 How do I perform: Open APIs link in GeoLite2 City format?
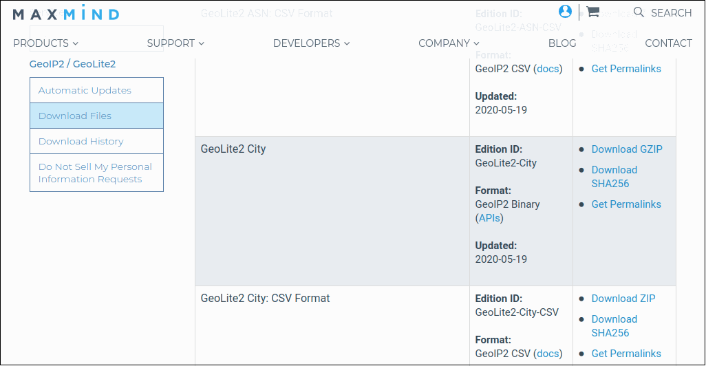point(489,218)
